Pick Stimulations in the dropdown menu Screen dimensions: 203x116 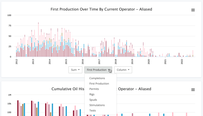pos(97,105)
